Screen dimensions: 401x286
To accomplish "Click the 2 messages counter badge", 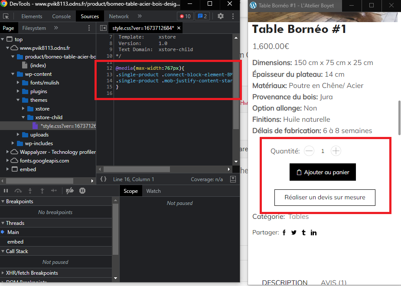I will coord(202,16).
